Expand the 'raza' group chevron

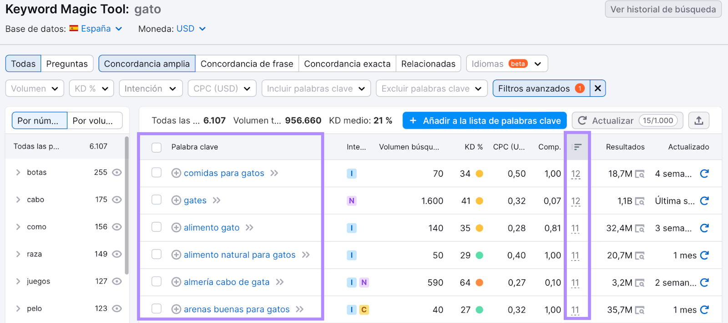pos(18,254)
